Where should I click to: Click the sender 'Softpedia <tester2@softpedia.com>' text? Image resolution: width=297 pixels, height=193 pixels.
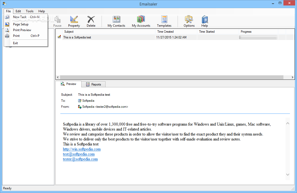click(x=105, y=107)
